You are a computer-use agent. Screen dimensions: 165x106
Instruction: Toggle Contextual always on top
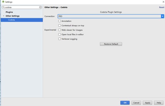coord(60,25)
